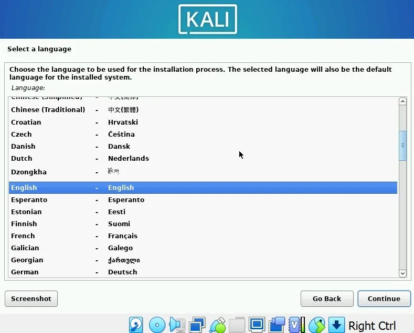This screenshot has width=414, height=333.
Task: Select German - Deutsch language
Action: (x=203, y=272)
